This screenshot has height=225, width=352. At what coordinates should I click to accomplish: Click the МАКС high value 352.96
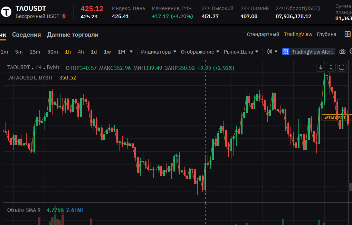(122, 68)
